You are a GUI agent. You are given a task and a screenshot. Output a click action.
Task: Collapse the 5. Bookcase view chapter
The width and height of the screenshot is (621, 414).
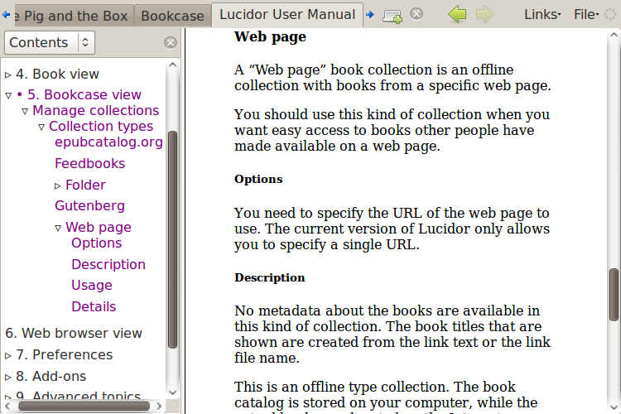(8, 95)
